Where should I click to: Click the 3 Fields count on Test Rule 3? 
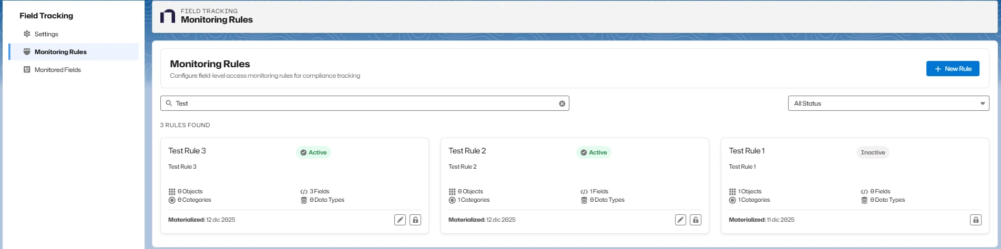[x=319, y=191]
